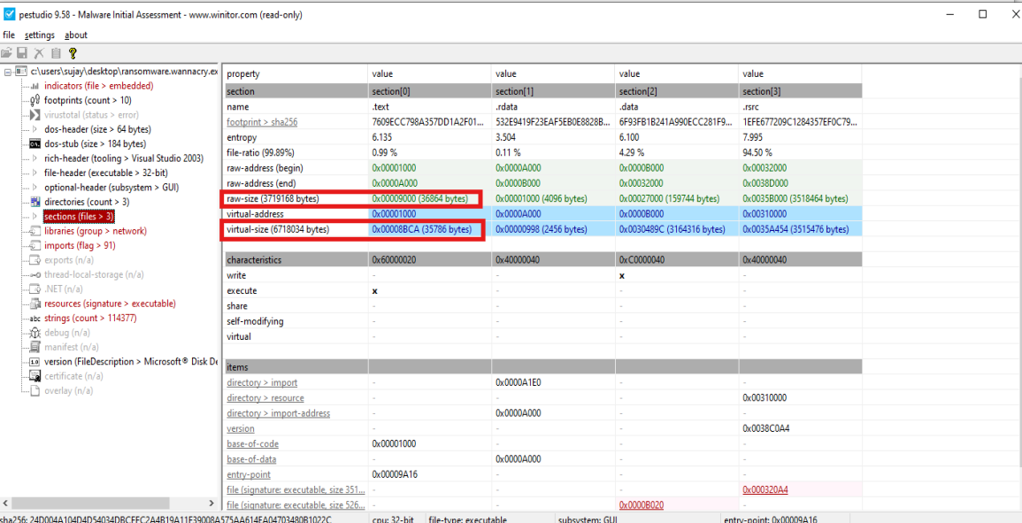
Task: Click the file-ratio value 94.50 %
Action: (x=757, y=152)
